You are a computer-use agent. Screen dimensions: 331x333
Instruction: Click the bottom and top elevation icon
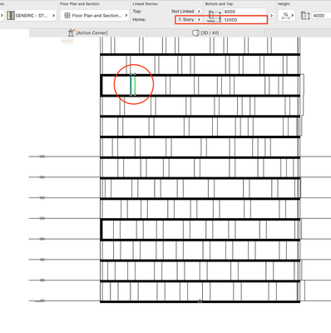[215, 16]
